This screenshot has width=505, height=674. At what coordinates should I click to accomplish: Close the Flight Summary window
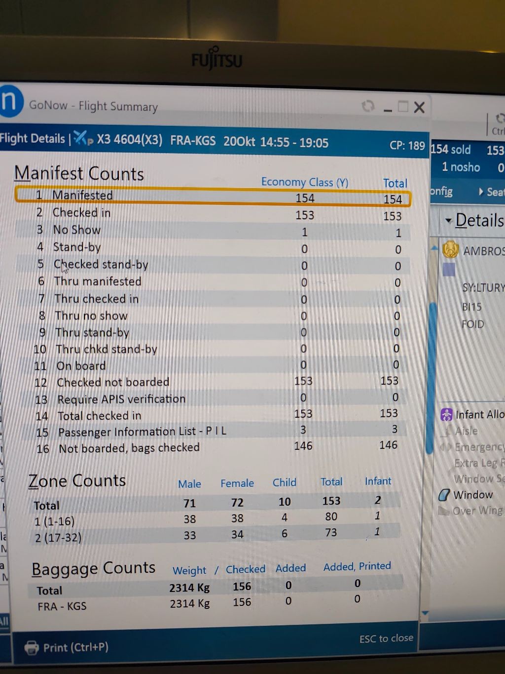tap(419, 107)
